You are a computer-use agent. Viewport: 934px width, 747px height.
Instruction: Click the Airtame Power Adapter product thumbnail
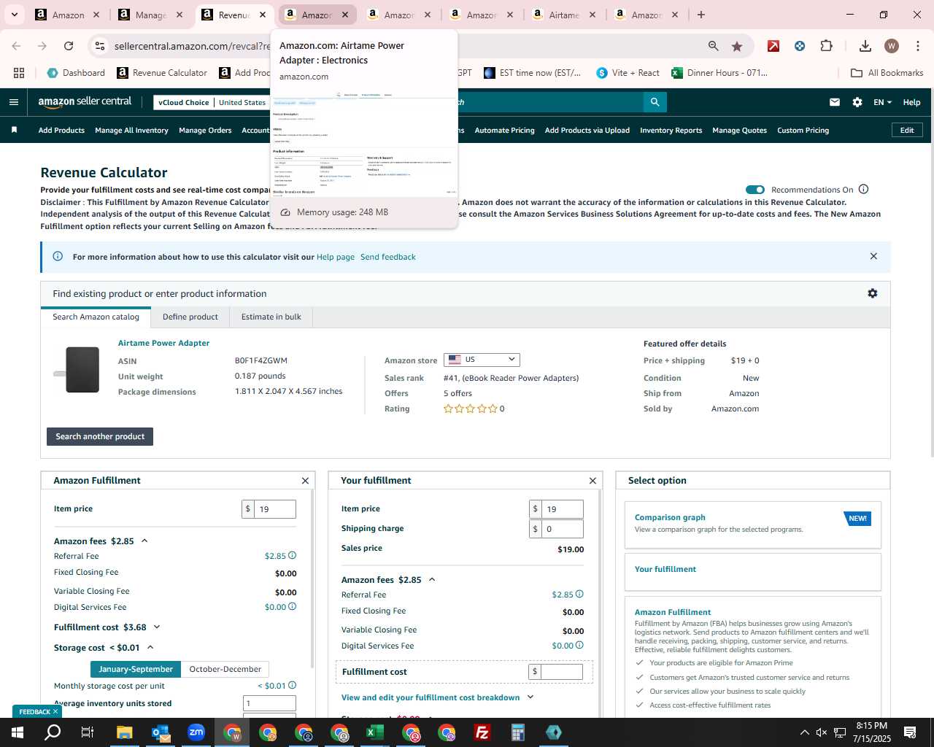click(77, 370)
